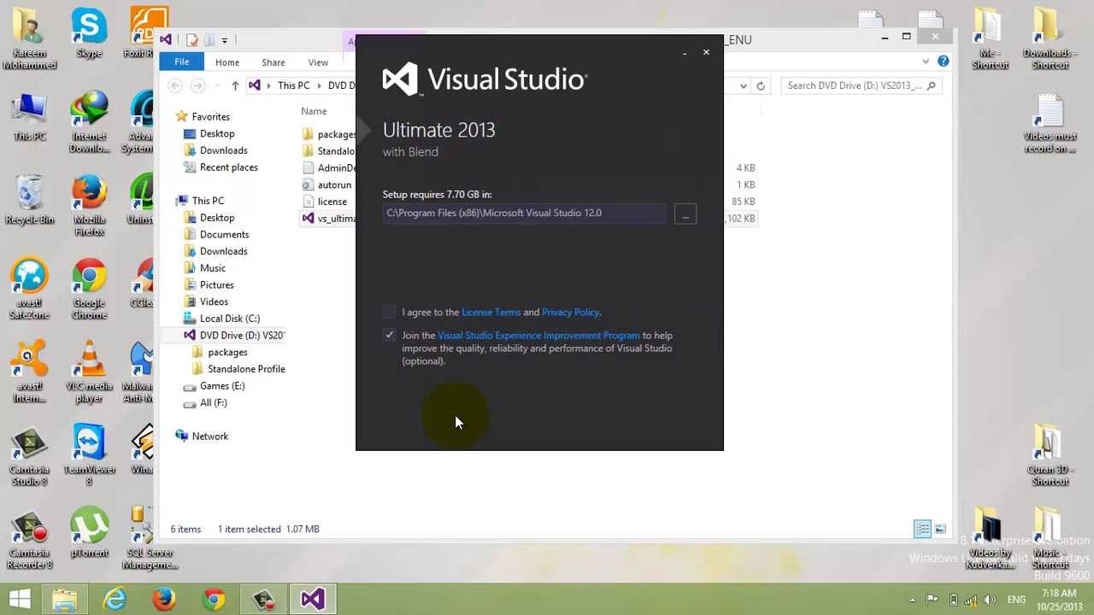The width and height of the screenshot is (1094, 615).
Task: Open the License Terms link
Action: (491, 312)
